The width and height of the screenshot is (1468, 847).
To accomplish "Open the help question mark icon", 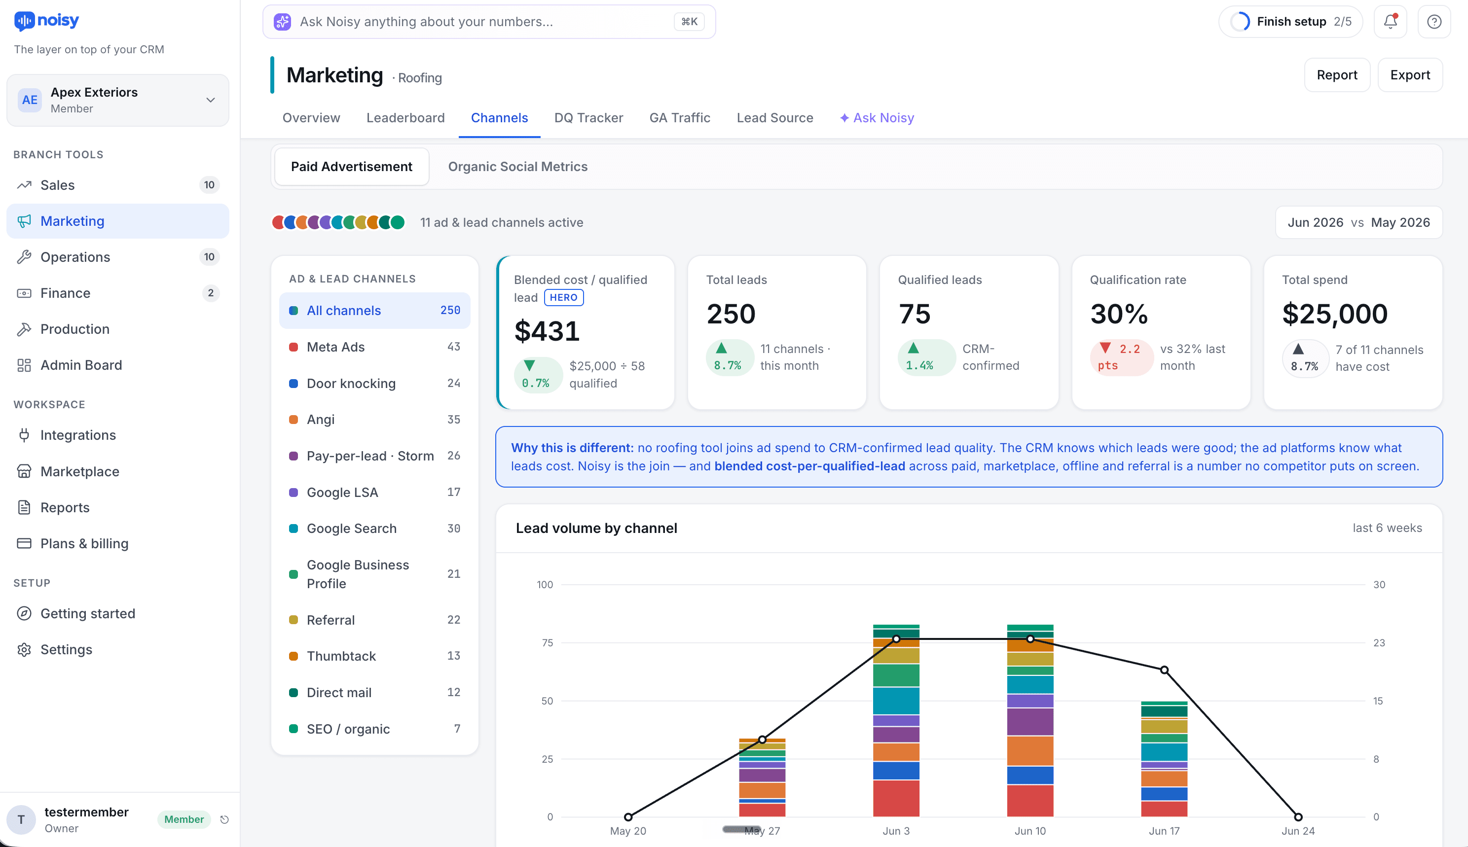I will tap(1433, 22).
